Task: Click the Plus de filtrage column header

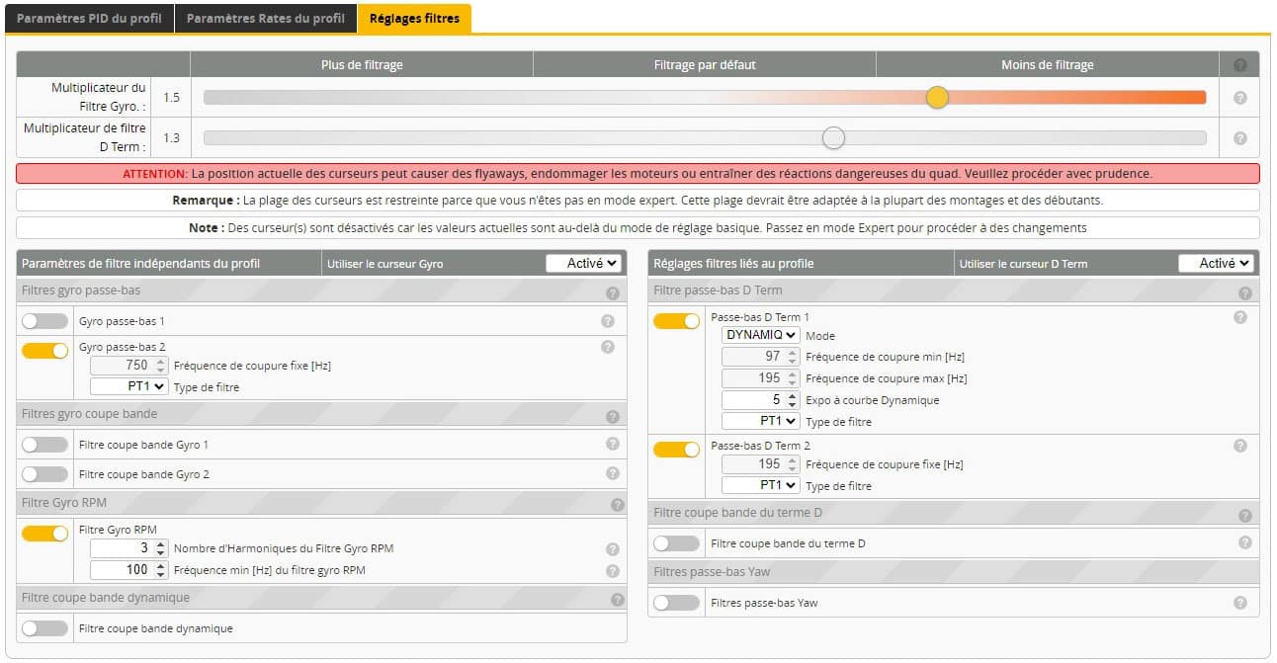Action: pyautogui.click(x=362, y=65)
